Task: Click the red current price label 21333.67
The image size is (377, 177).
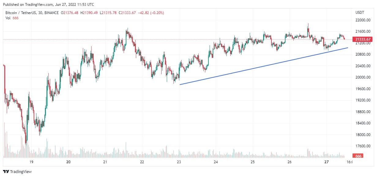Action: click(x=363, y=39)
